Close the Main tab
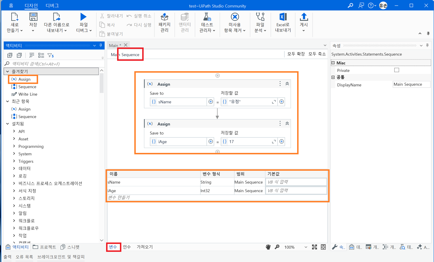This screenshot has width=434, height=262. point(126,45)
